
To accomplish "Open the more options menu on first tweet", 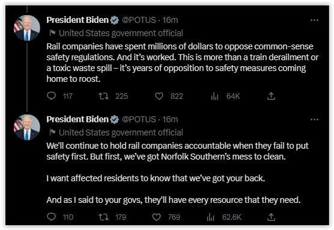I will (x=314, y=20).
